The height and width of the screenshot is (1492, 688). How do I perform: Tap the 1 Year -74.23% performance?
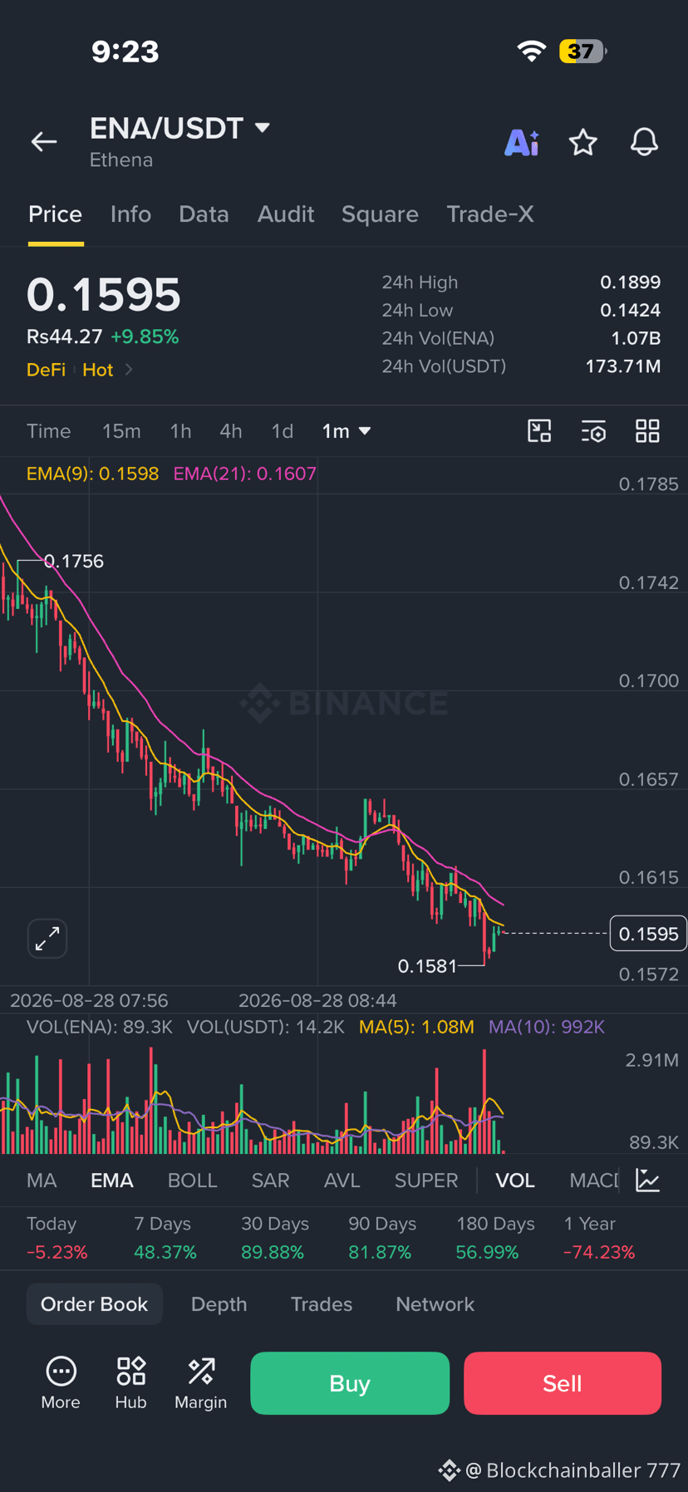point(599,1238)
